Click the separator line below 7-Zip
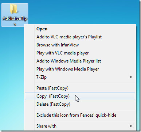141x132 pixels. click(85, 83)
